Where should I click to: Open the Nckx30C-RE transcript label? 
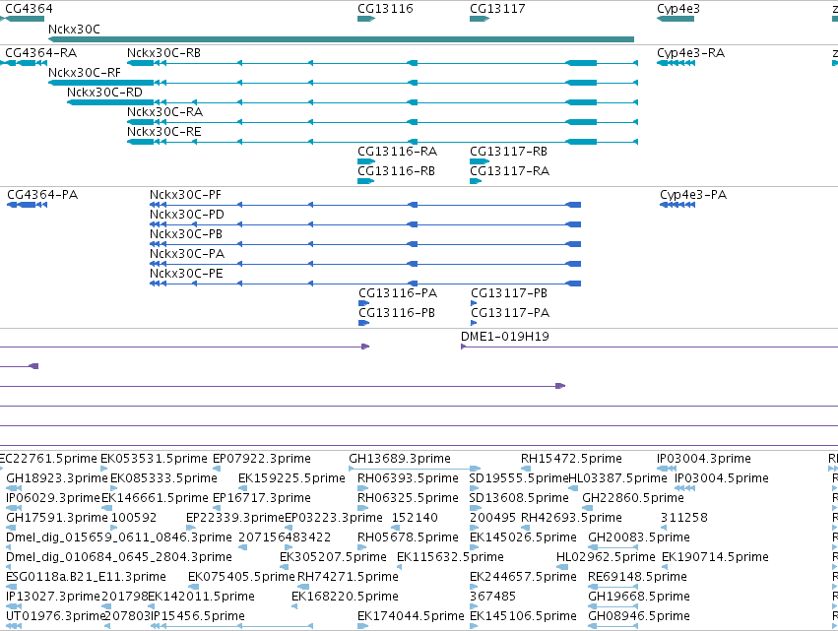tap(164, 132)
